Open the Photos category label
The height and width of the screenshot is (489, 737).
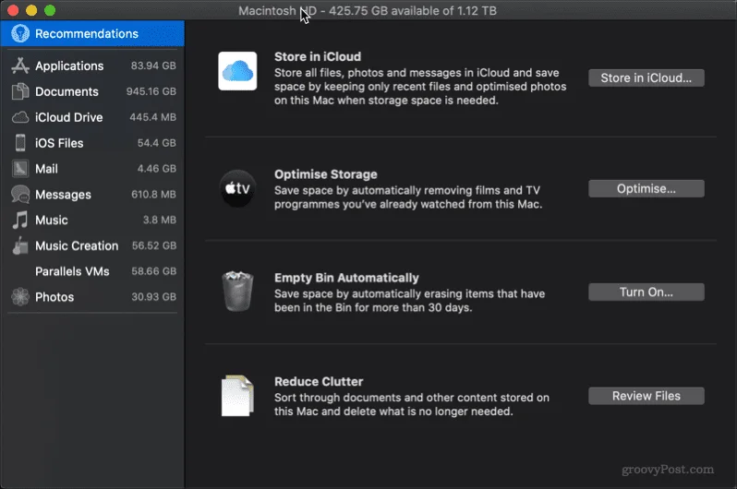click(x=54, y=297)
